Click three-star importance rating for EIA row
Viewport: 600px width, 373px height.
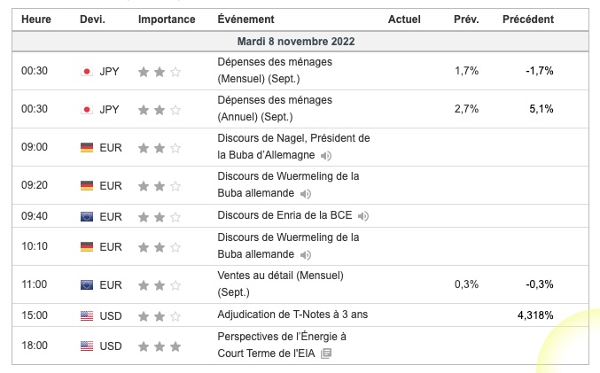(160, 346)
